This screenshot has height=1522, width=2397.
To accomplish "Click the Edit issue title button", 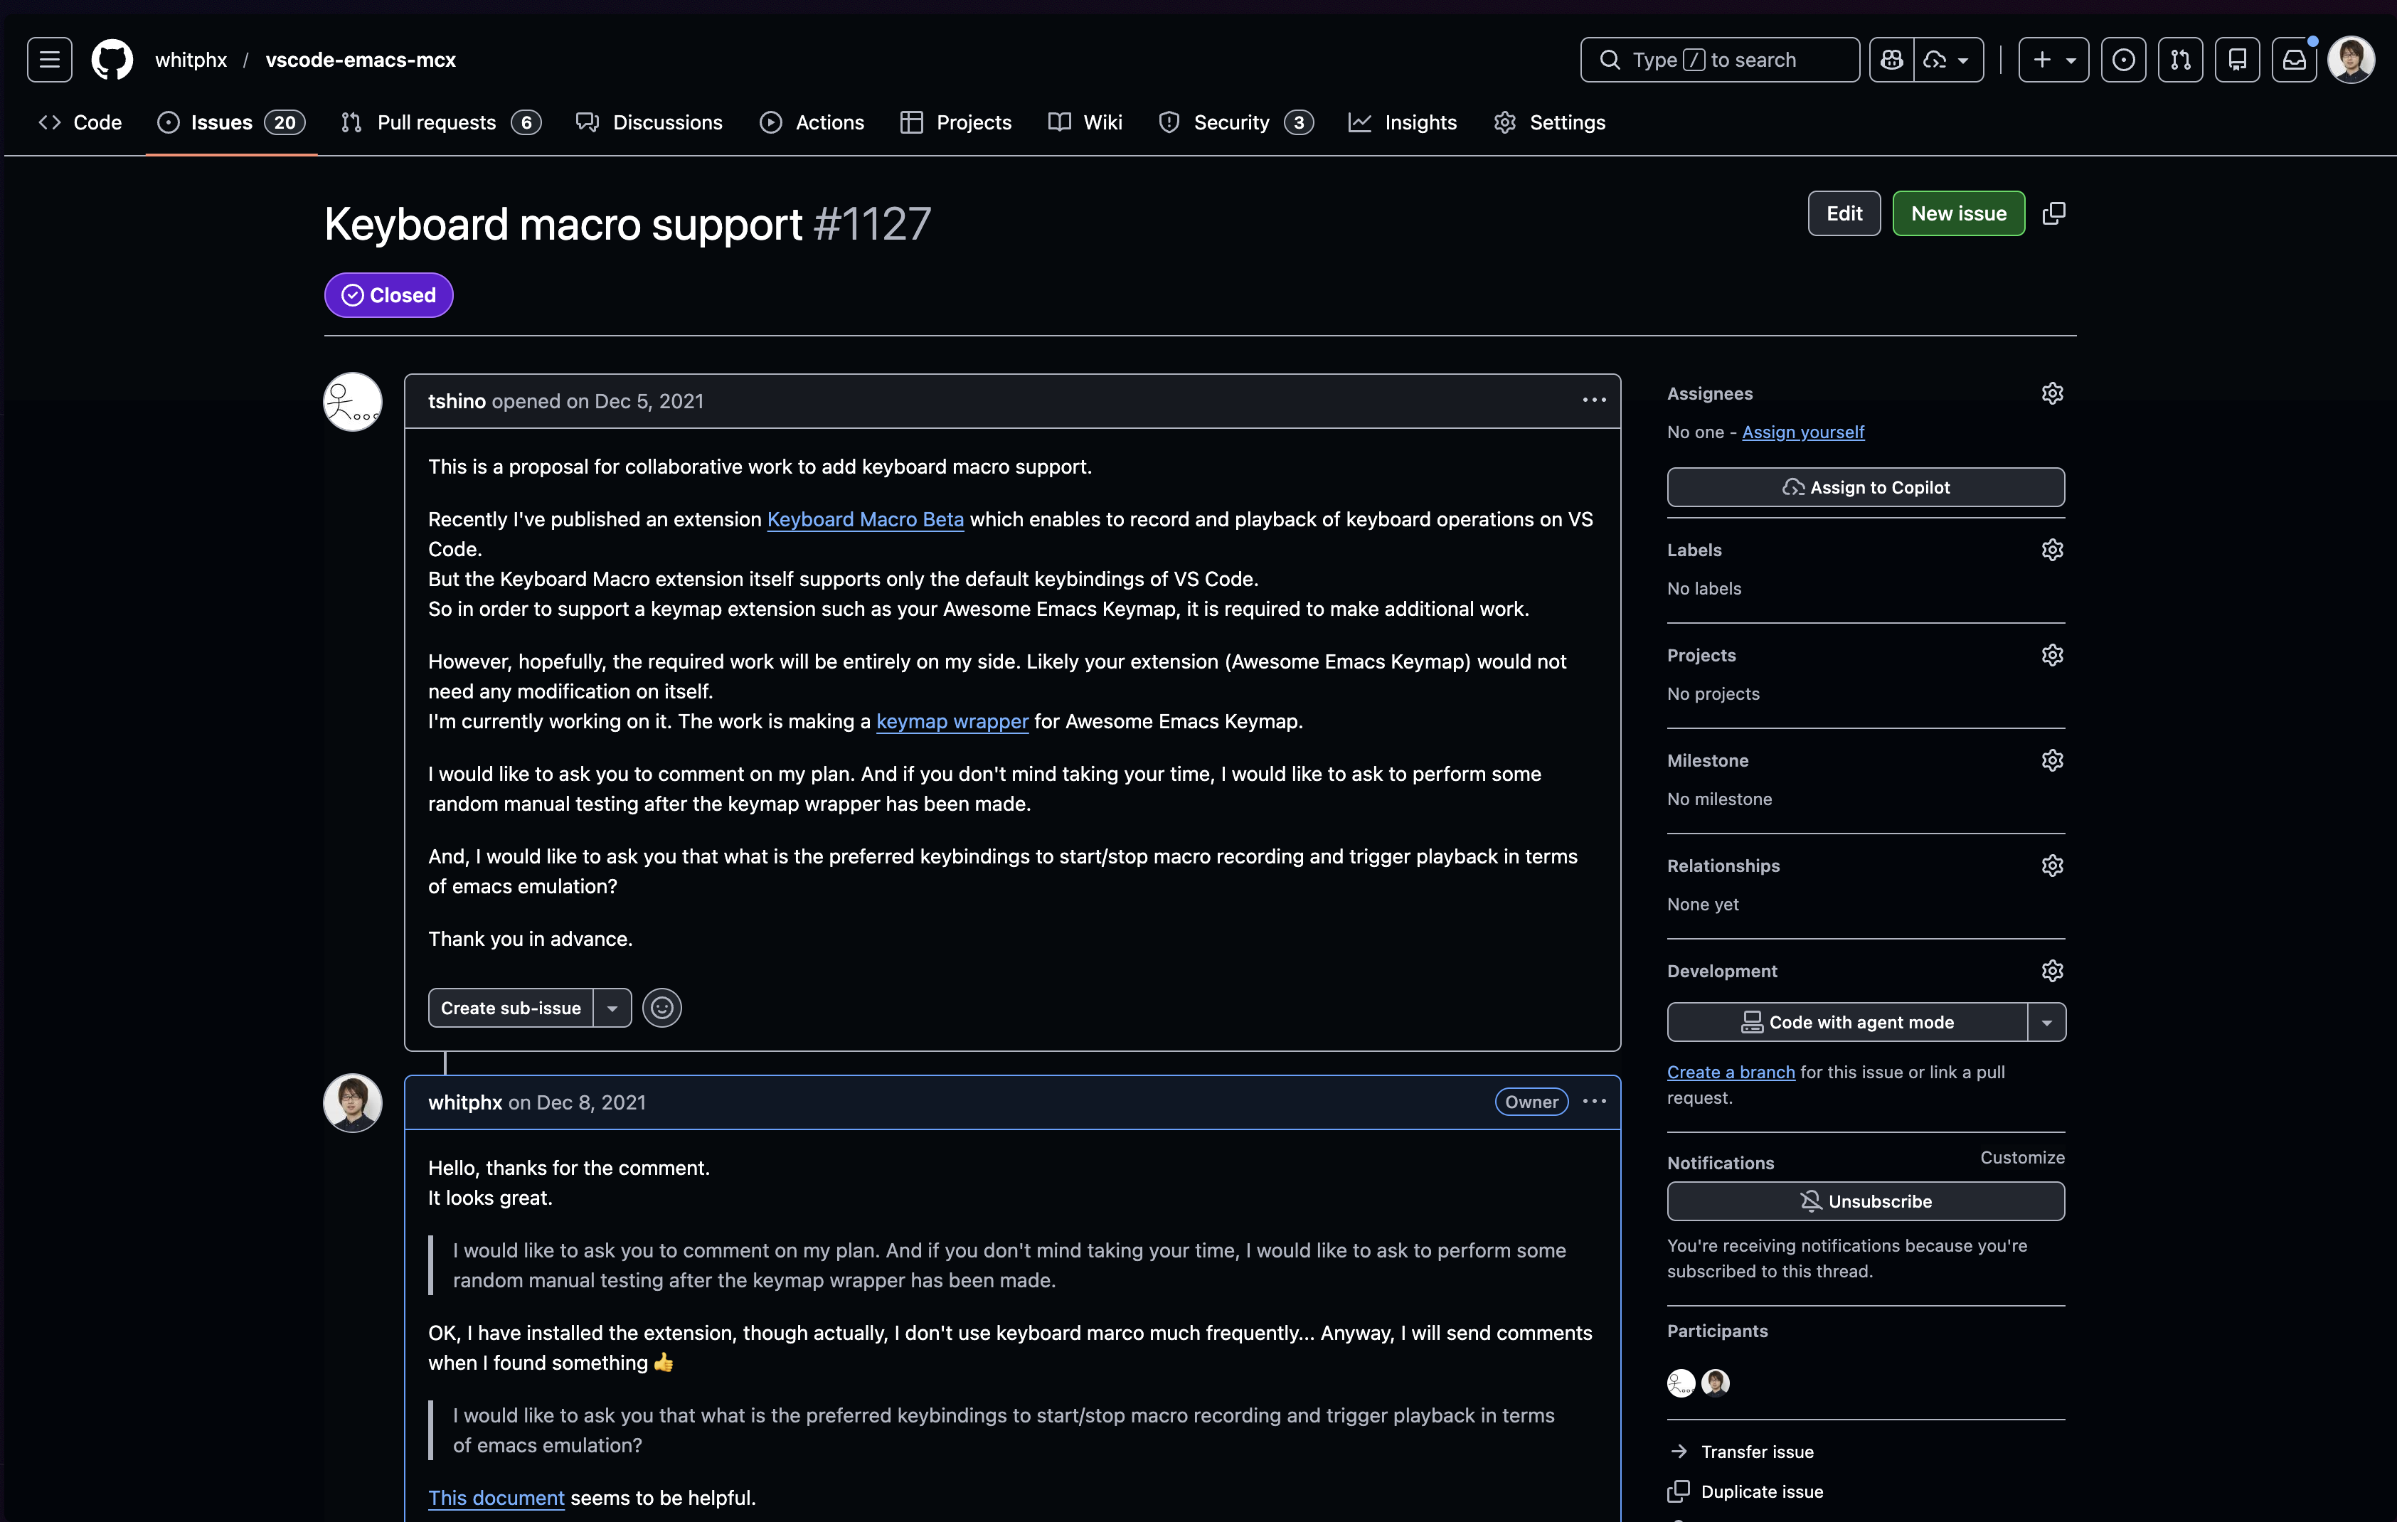I will click(x=1844, y=213).
